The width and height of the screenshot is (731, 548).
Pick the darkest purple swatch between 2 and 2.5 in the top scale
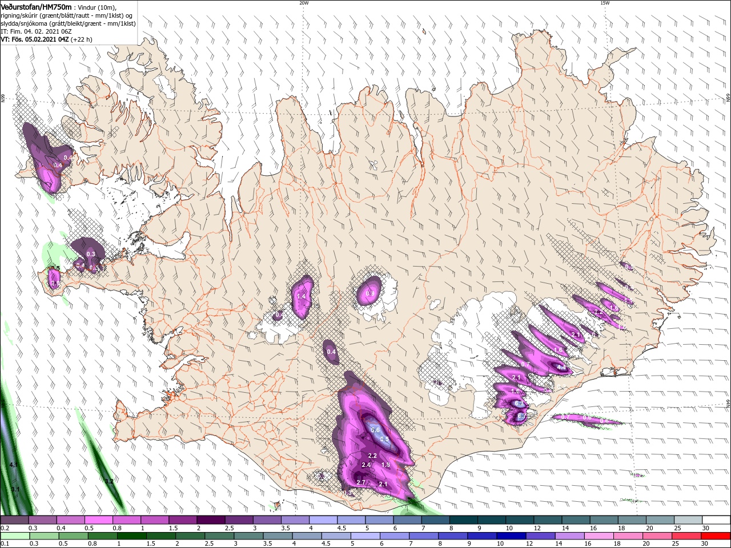210,520
